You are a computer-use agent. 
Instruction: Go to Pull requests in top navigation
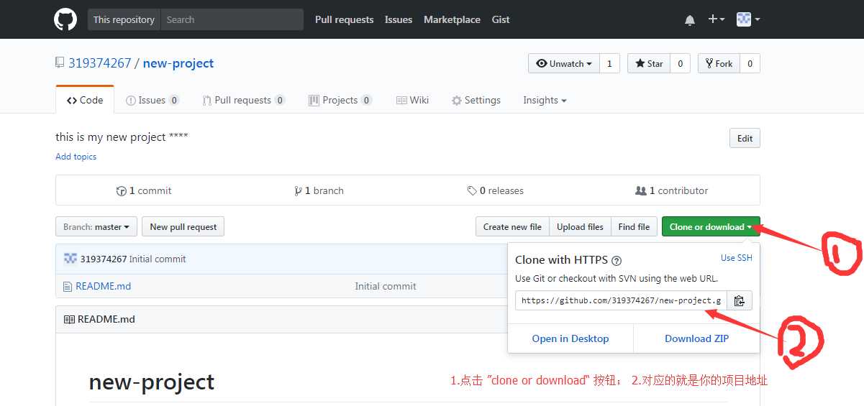(344, 19)
